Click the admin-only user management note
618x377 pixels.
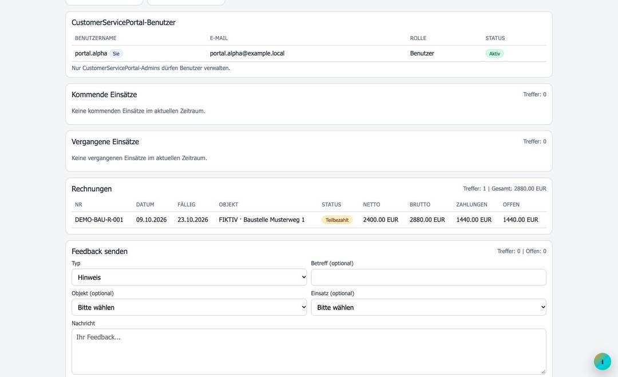(x=151, y=68)
